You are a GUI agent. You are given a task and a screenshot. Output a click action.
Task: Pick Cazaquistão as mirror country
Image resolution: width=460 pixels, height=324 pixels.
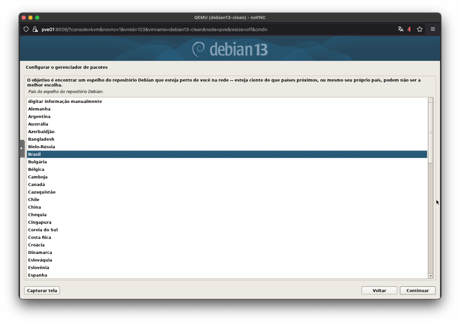(x=227, y=192)
